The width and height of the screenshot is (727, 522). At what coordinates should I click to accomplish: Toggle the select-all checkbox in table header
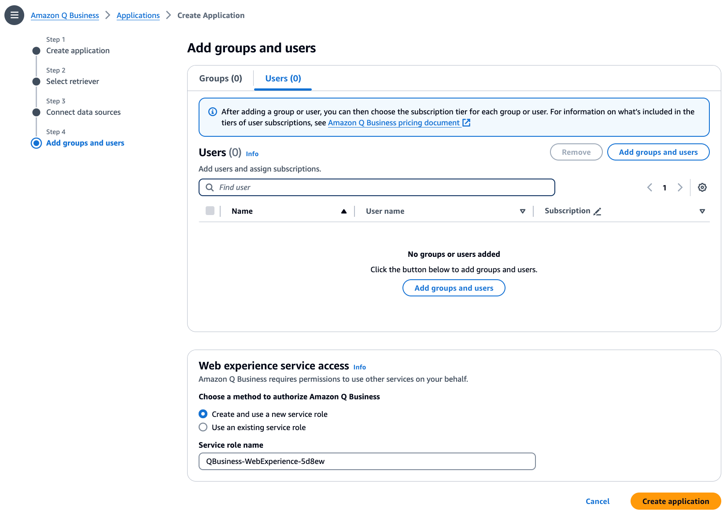pos(210,211)
